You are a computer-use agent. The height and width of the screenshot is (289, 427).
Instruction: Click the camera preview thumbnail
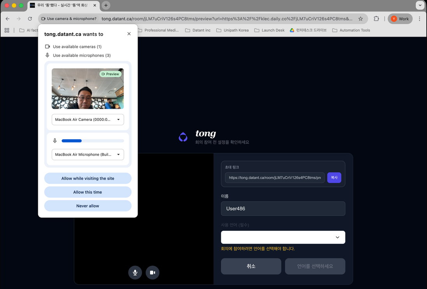pos(88,89)
